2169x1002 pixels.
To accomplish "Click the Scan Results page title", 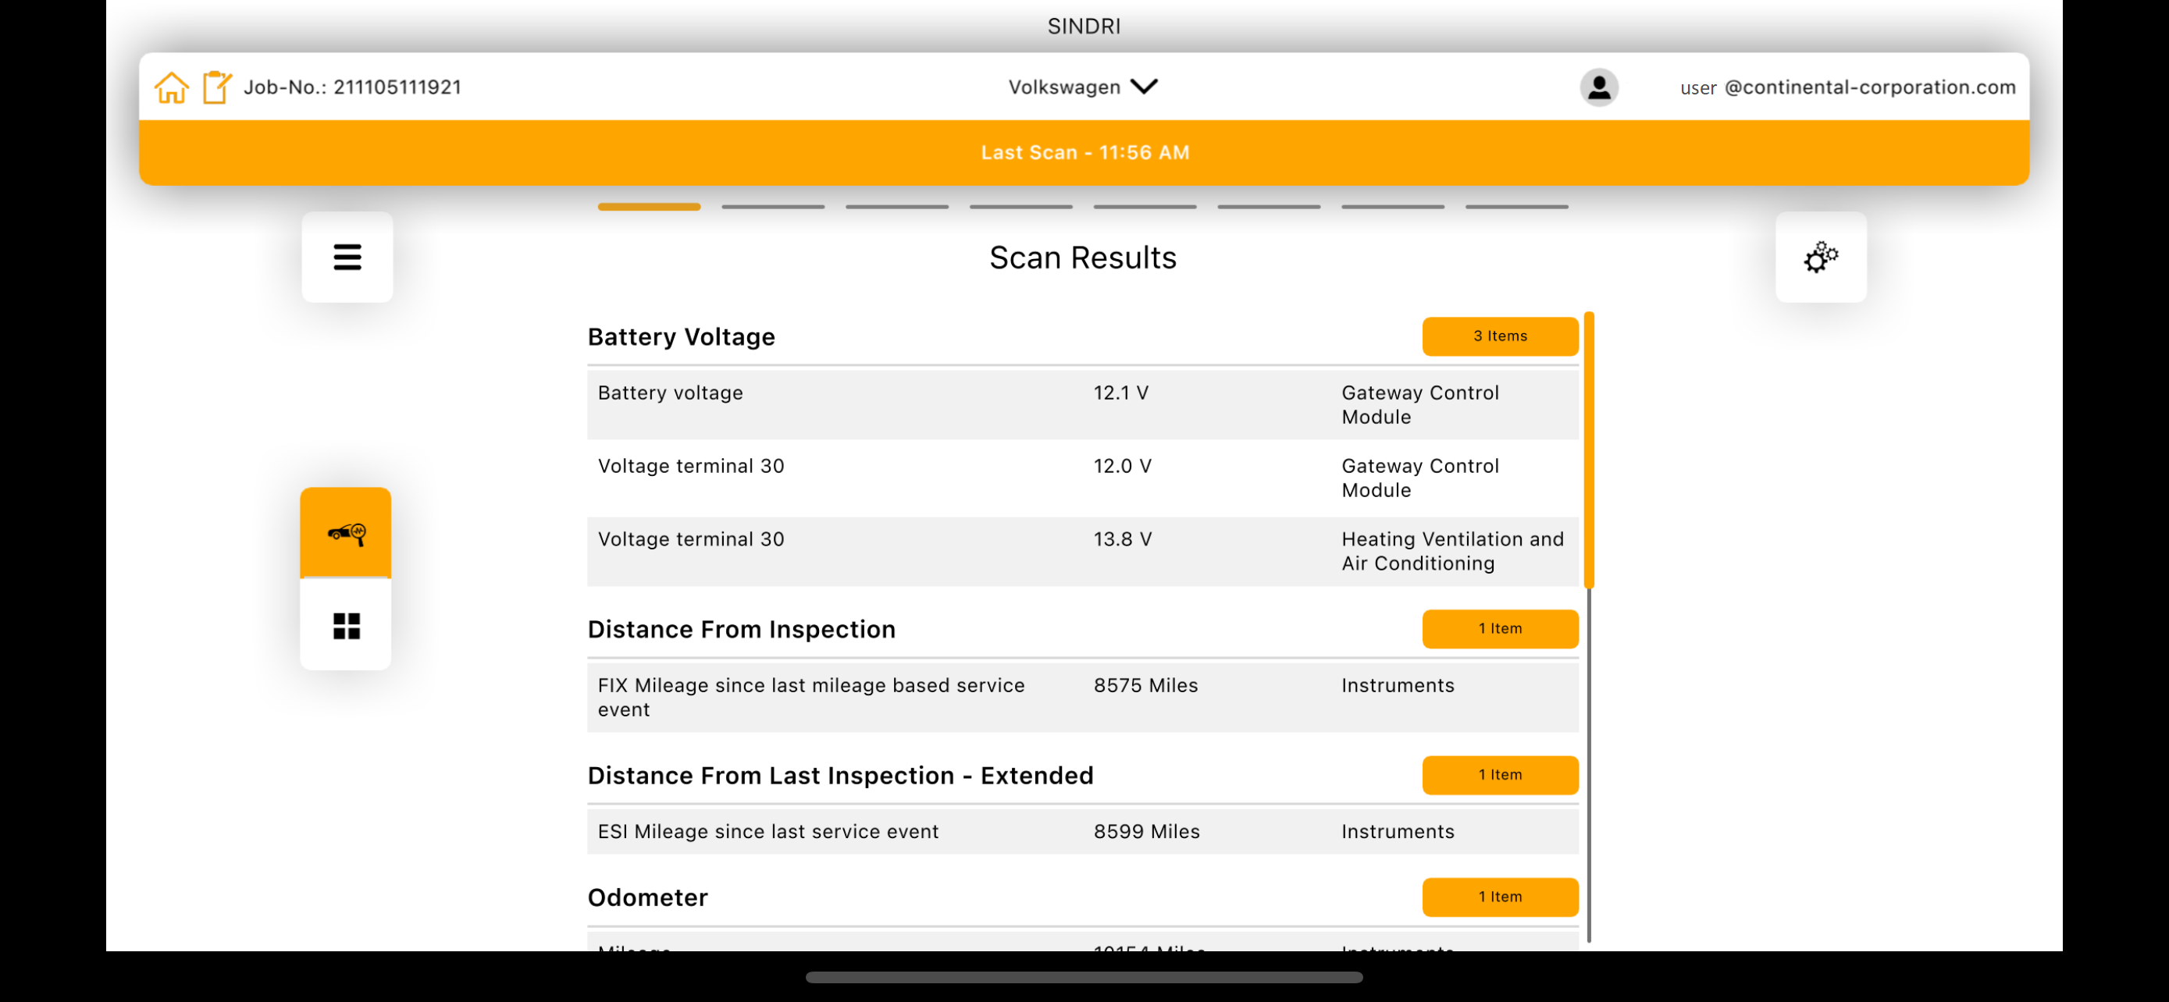I will 1083,258.
